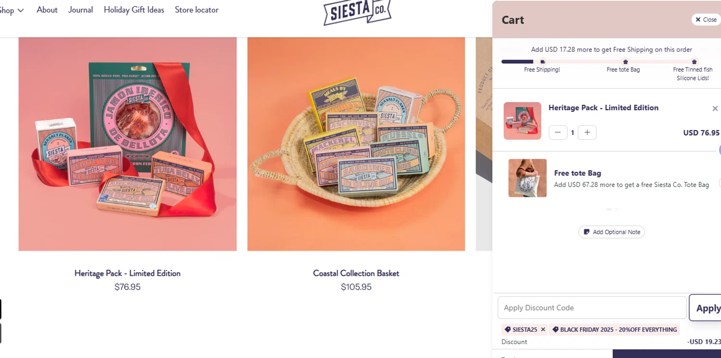Click the Free tote Bag milestone gift icon
This screenshot has width=721, height=358.
[625, 62]
